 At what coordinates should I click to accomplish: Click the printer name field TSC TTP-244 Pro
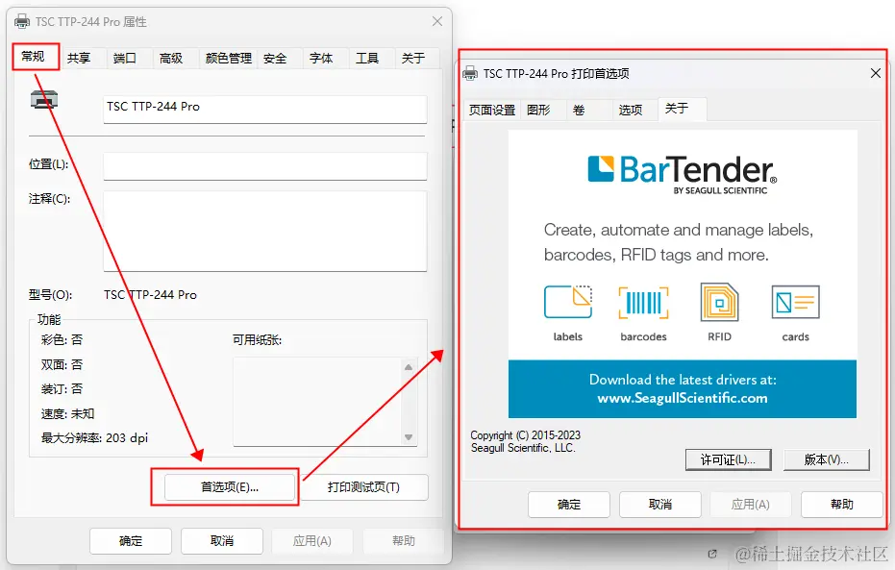[265, 109]
